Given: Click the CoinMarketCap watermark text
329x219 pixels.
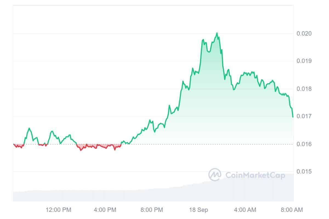Looking at the screenshot, I should [x=255, y=175].
